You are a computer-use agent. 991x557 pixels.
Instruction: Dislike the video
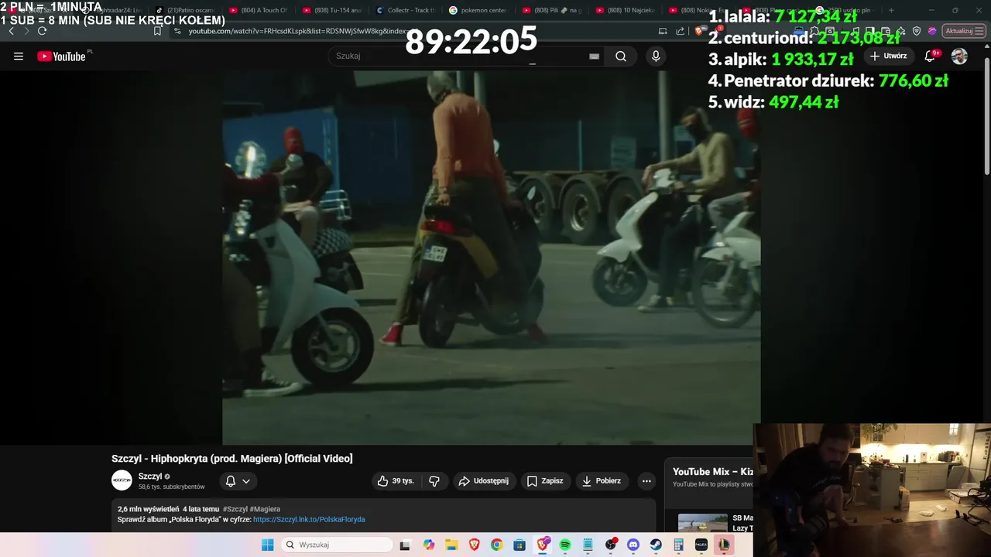point(434,481)
